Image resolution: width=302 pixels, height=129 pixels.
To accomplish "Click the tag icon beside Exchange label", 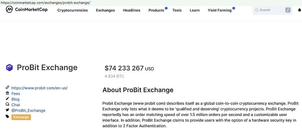I will [x=7, y=117].
